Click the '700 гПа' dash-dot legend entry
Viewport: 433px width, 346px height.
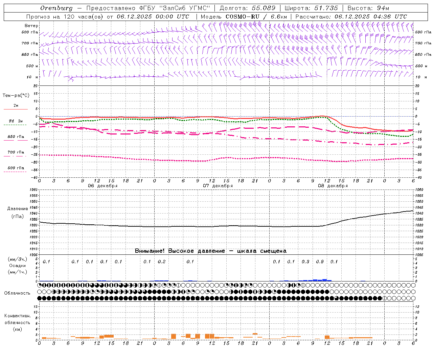pyautogui.click(x=16, y=152)
